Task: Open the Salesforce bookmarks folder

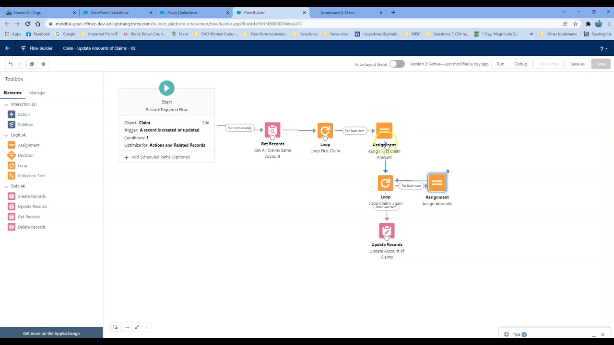Action: (x=305, y=34)
